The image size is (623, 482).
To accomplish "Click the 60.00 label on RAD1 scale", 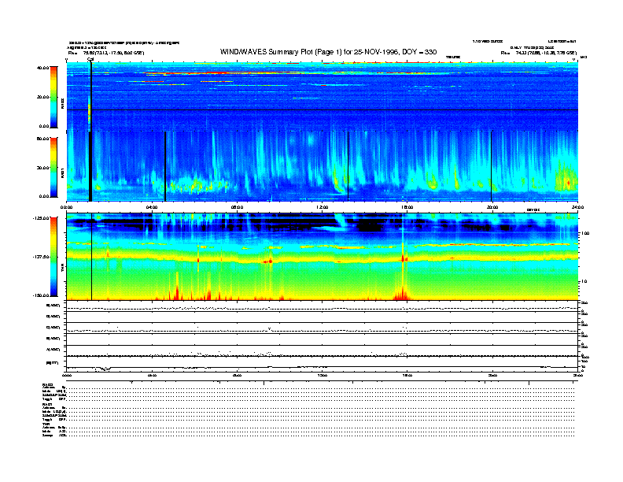I will 43,139.
